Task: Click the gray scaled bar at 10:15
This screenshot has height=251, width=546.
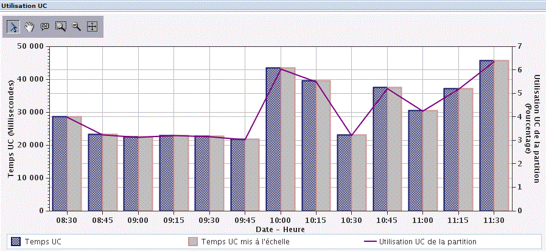Action: pyautogui.click(x=323, y=146)
